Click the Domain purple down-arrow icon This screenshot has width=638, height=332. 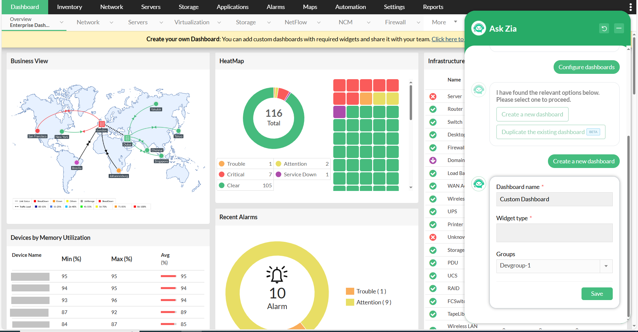click(x=433, y=160)
